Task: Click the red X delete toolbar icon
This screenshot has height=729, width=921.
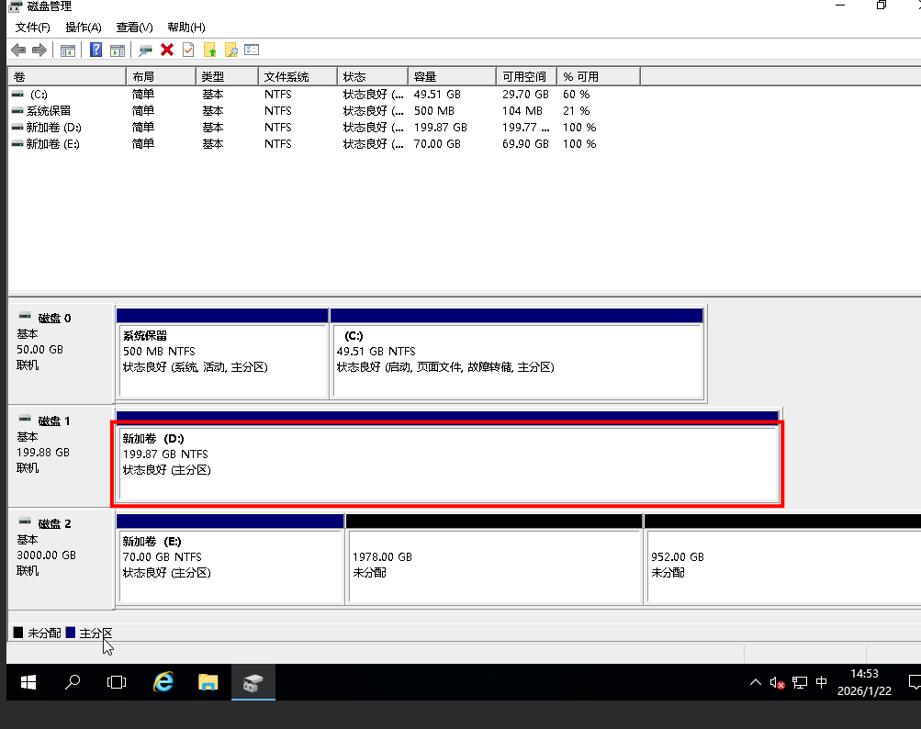Action: (167, 50)
